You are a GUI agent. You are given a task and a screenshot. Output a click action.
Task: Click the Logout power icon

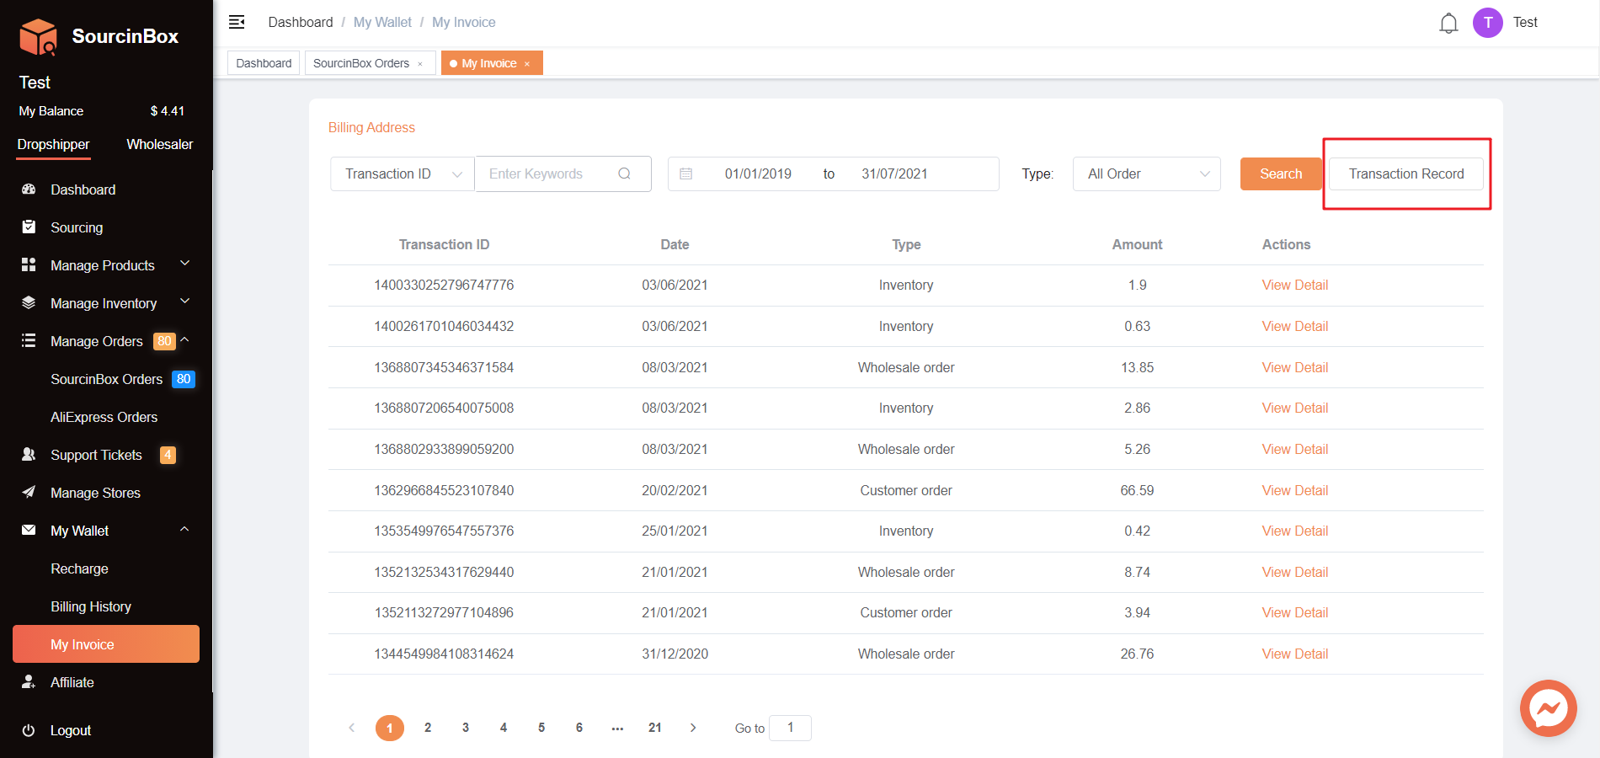tap(29, 730)
